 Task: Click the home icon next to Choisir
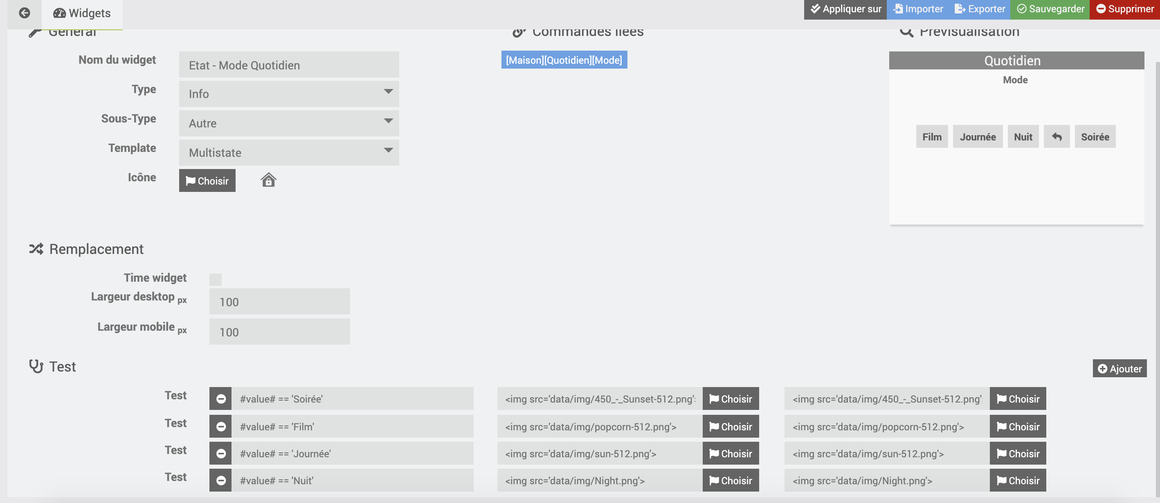tap(269, 180)
